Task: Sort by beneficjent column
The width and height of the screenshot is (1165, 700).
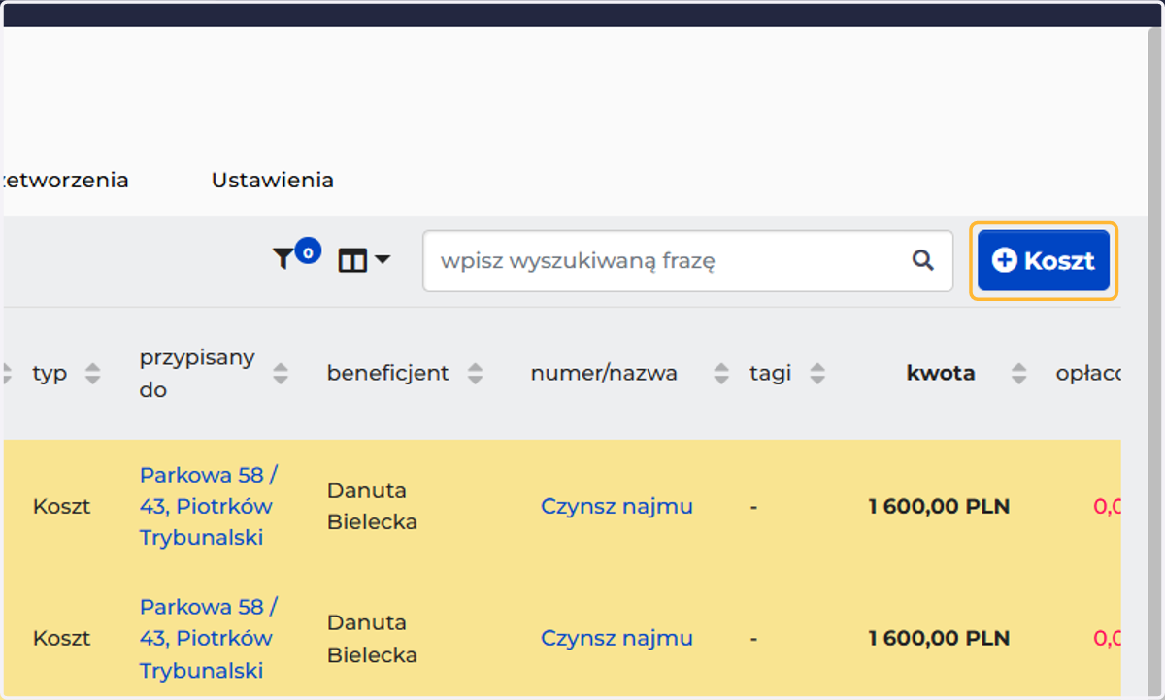Action: (x=476, y=374)
